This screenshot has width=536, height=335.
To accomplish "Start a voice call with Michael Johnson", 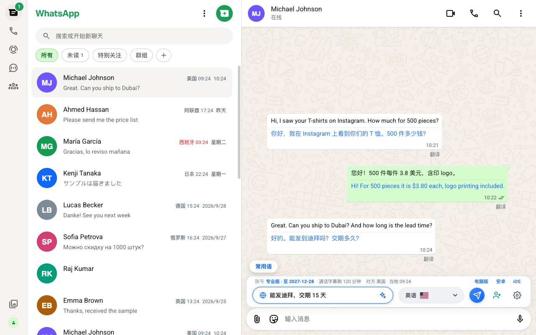I will [x=474, y=13].
